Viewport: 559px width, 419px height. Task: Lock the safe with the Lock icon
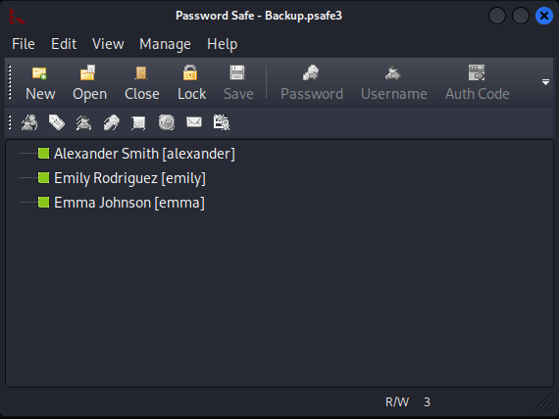pos(190,72)
